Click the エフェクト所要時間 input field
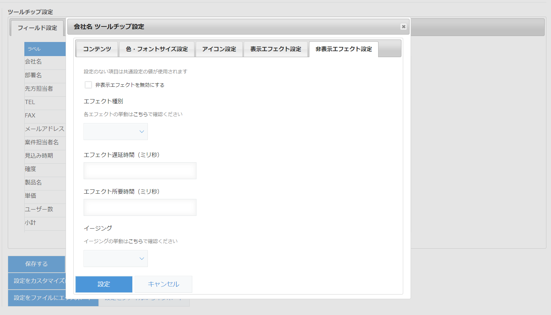 pyautogui.click(x=140, y=207)
